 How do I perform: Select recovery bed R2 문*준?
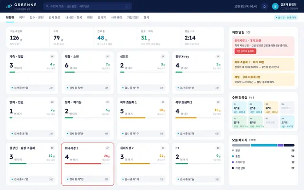pyautogui.click(x=256, y=108)
